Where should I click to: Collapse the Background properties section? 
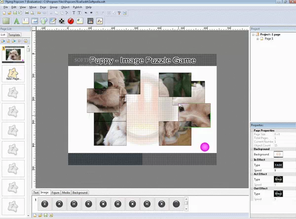click(252, 149)
